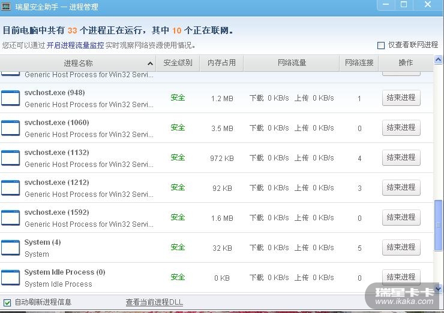Viewport: 444px width, 313px height.
Task: End the System (4) process
Action: tap(401, 247)
